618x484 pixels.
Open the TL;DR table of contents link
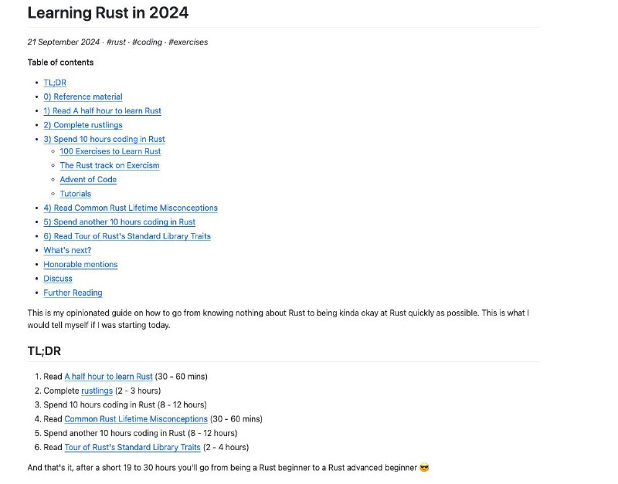(55, 83)
